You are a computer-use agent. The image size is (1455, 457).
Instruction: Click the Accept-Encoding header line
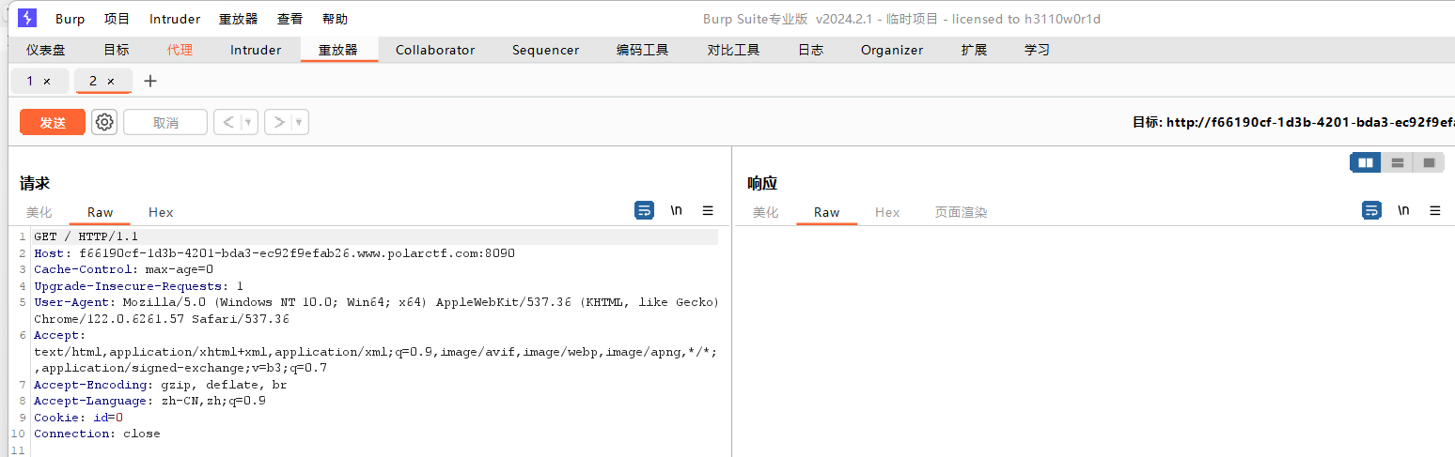[x=161, y=385]
